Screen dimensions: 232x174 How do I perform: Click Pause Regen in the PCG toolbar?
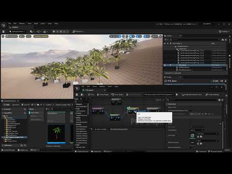coord(102,95)
